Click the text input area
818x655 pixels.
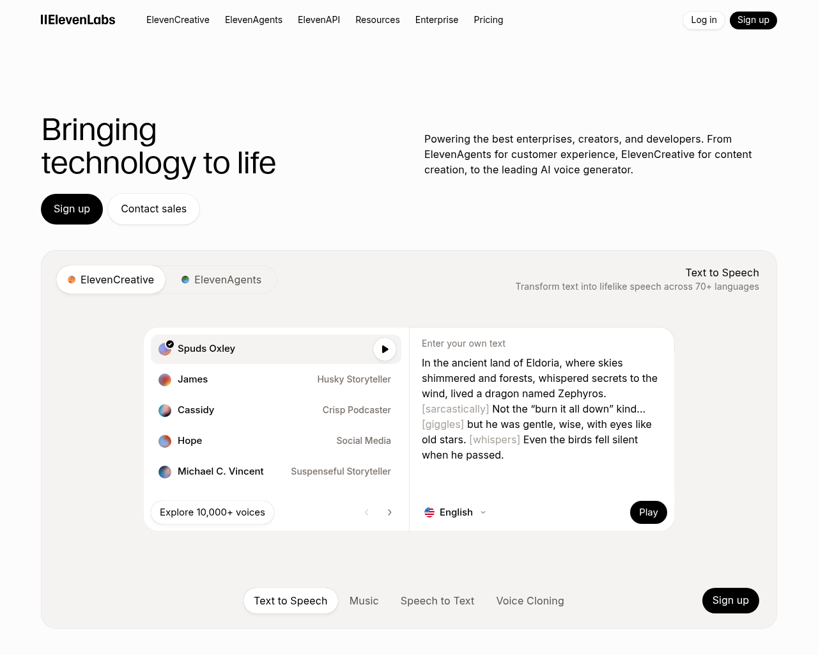tap(540, 409)
